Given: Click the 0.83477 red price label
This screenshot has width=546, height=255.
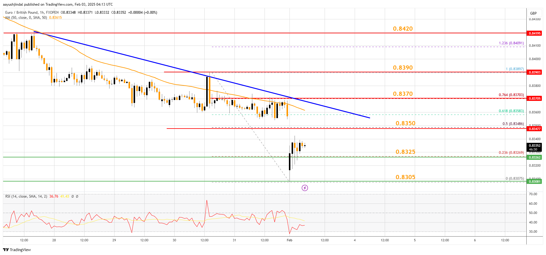Looking at the screenshot, I should click(534, 129).
